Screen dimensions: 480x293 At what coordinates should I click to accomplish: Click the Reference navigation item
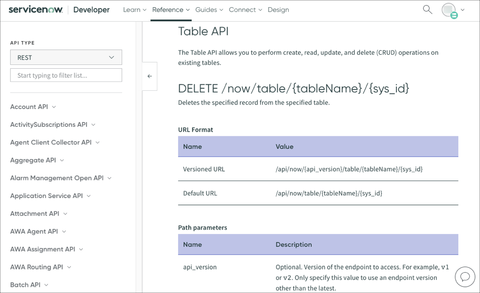168,9
